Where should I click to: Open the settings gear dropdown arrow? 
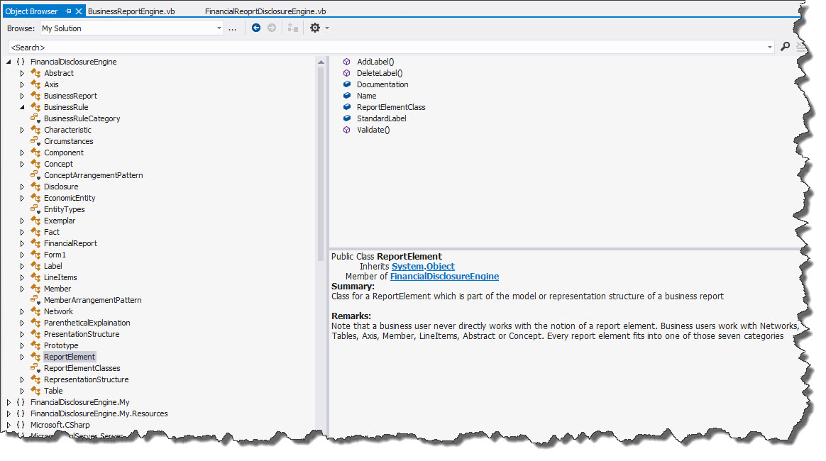coord(327,28)
